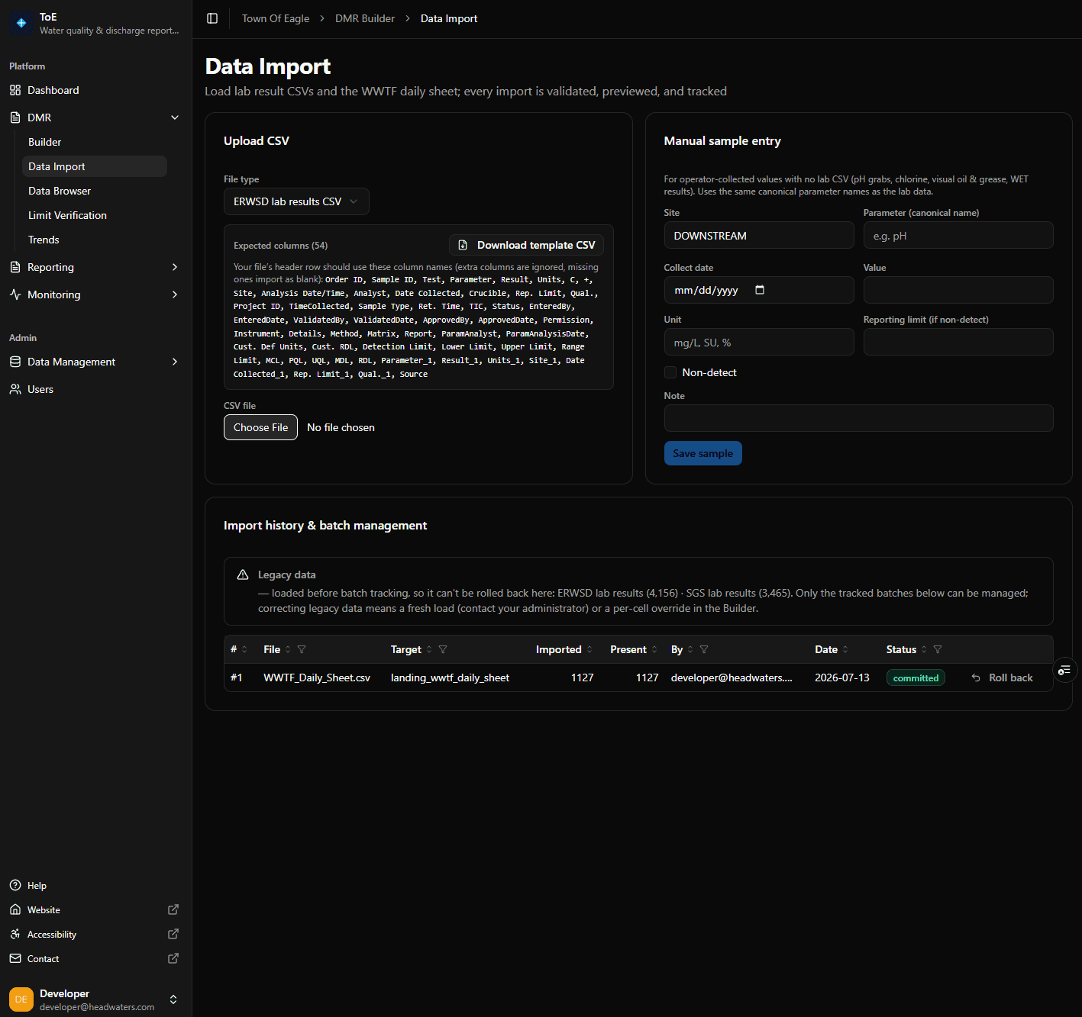Go to DMR Builder breadcrumb
Viewport: 1082px width, 1017px height.
[x=365, y=18]
